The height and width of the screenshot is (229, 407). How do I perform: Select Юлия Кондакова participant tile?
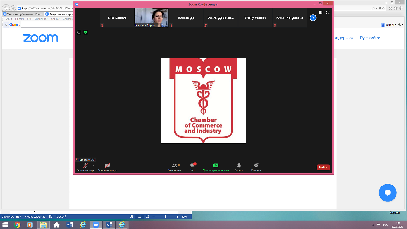point(290,18)
